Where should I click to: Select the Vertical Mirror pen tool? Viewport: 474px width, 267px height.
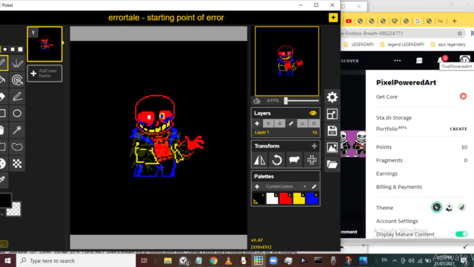(x=17, y=63)
